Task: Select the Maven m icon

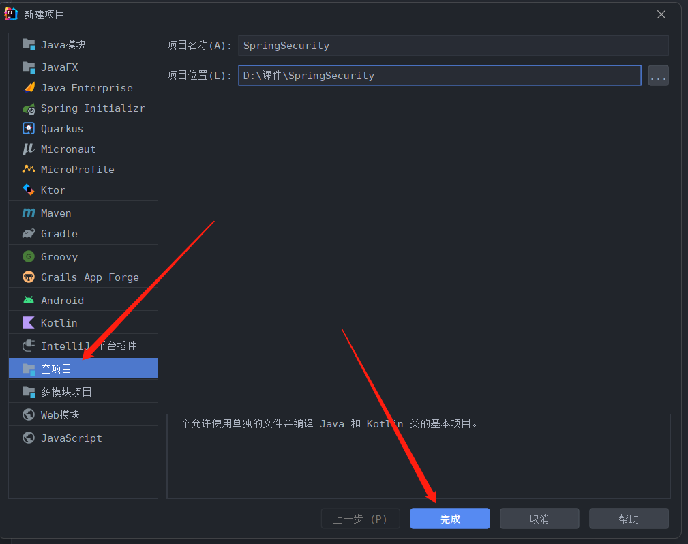Action: pos(29,213)
